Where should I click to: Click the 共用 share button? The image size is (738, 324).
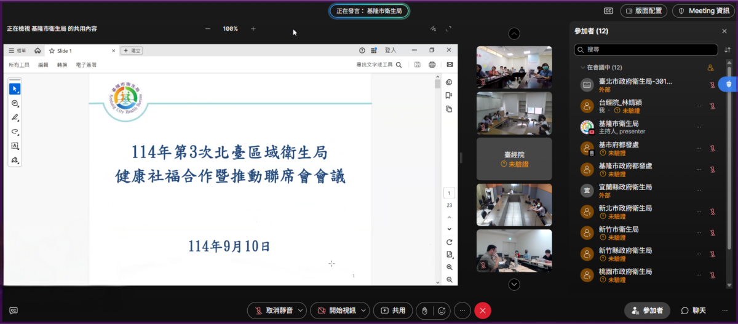coord(393,310)
